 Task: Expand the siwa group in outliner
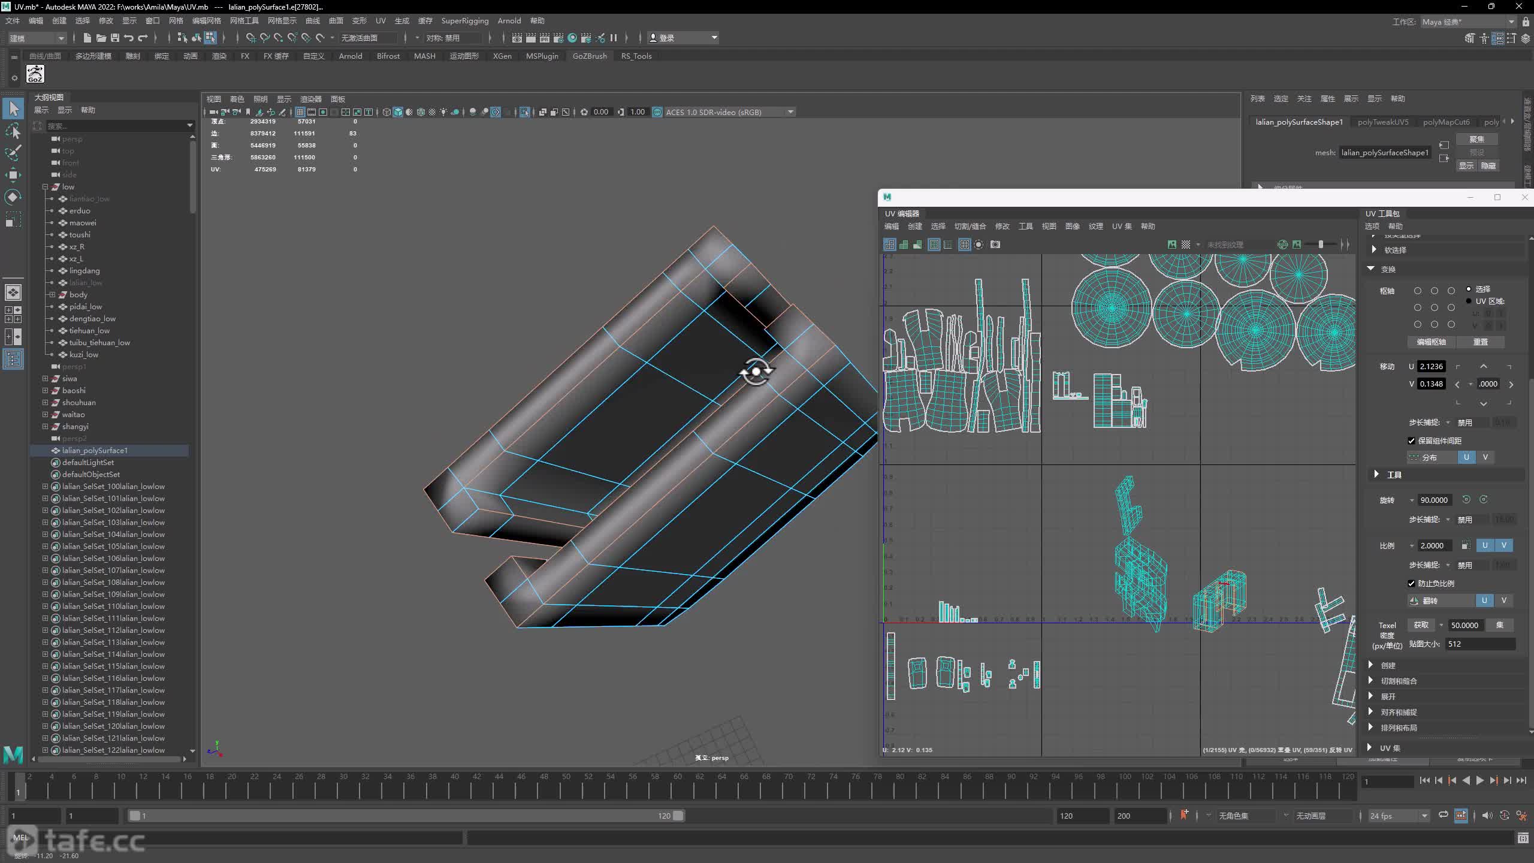(x=45, y=379)
